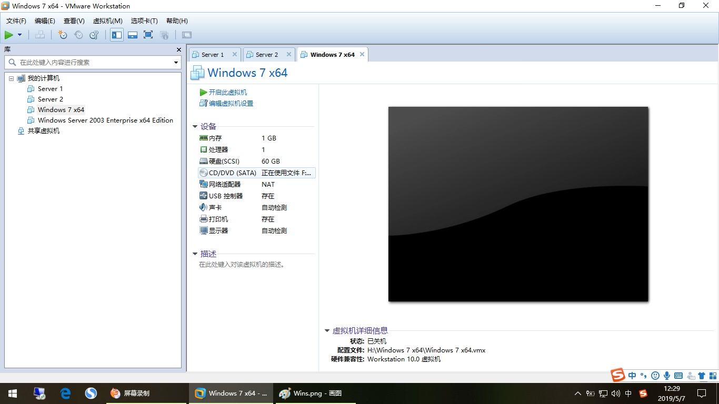
Task: Collapse the 虚拟机详细信息 section
Action: (327, 331)
